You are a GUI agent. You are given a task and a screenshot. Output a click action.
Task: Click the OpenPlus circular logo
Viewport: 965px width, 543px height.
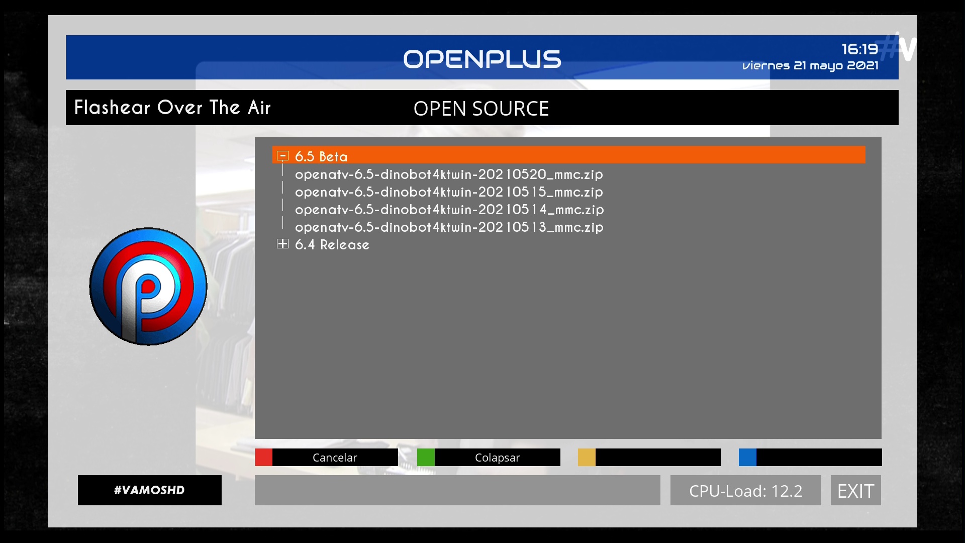[148, 287]
